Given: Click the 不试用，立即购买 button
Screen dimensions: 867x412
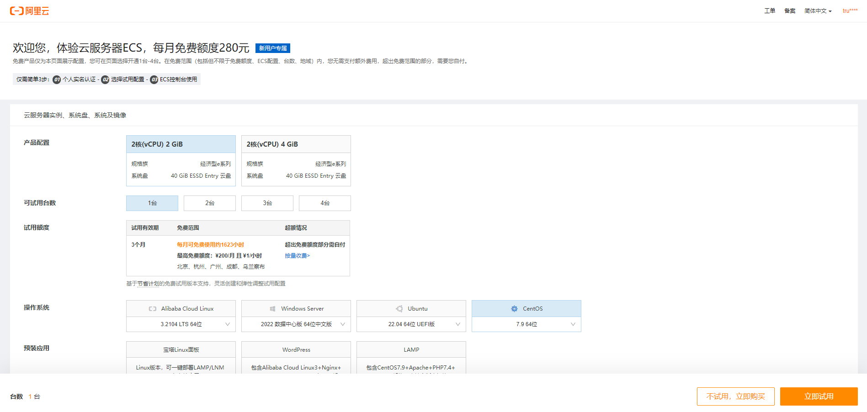Looking at the screenshot, I should (x=735, y=396).
